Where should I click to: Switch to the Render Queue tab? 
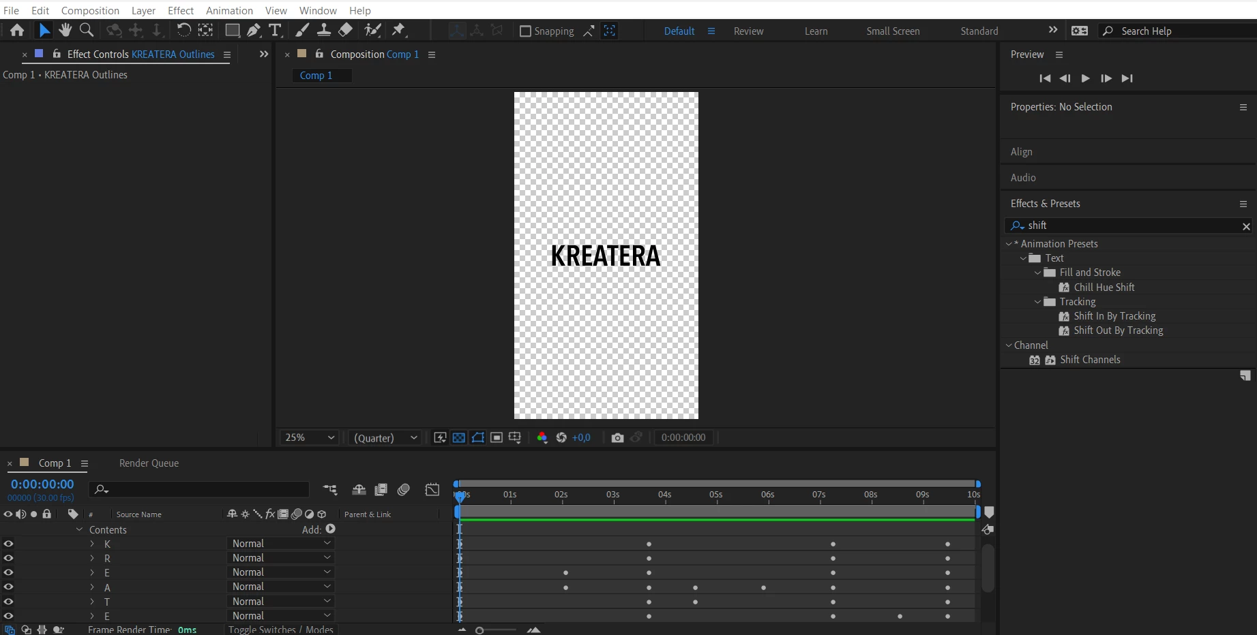149,463
